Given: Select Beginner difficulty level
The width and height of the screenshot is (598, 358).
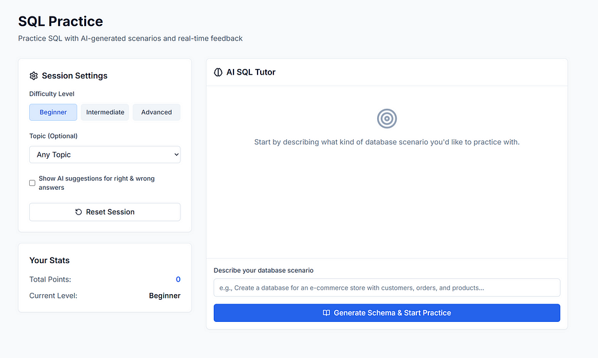Looking at the screenshot, I should click(53, 113).
